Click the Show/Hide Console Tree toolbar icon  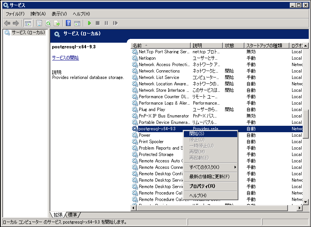click(28, 23)
